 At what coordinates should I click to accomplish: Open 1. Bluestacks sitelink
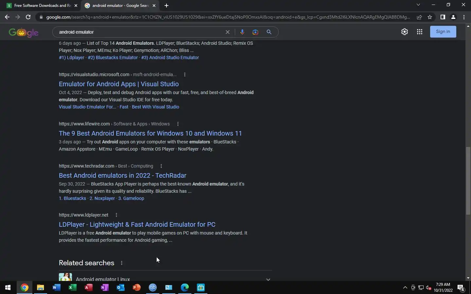(72, 198)
